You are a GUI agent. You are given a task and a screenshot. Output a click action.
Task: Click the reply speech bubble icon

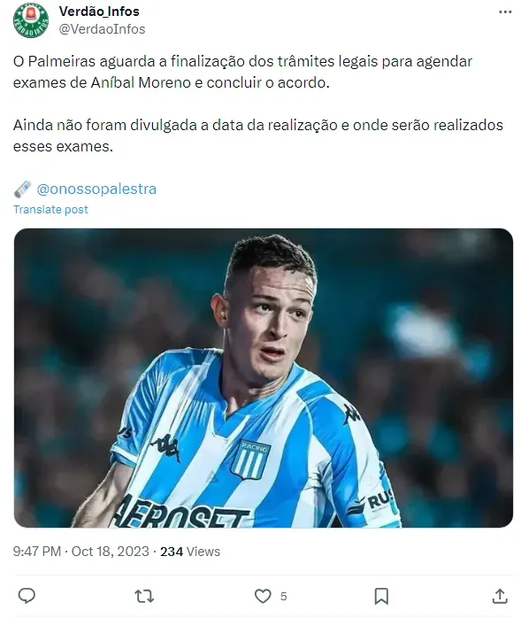coord(27,596)
